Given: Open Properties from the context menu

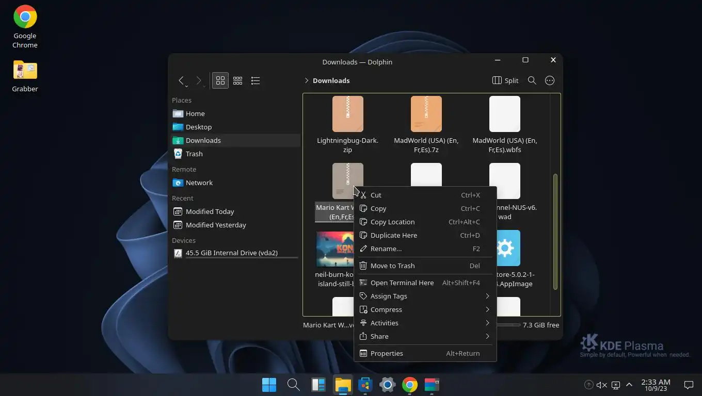Looking at the screenshot, I should pyautogui.click(x=425, y=353).
